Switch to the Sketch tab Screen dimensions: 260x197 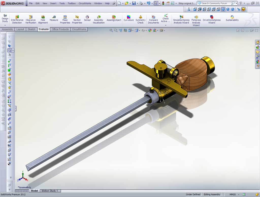pyautogui.click(x=31, y=29)
